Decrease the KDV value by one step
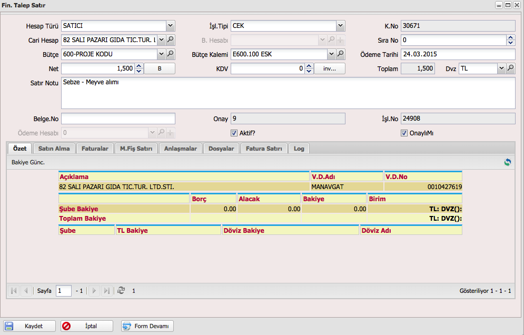The height and width of the screenshot is (335, 524). [309, 71]
